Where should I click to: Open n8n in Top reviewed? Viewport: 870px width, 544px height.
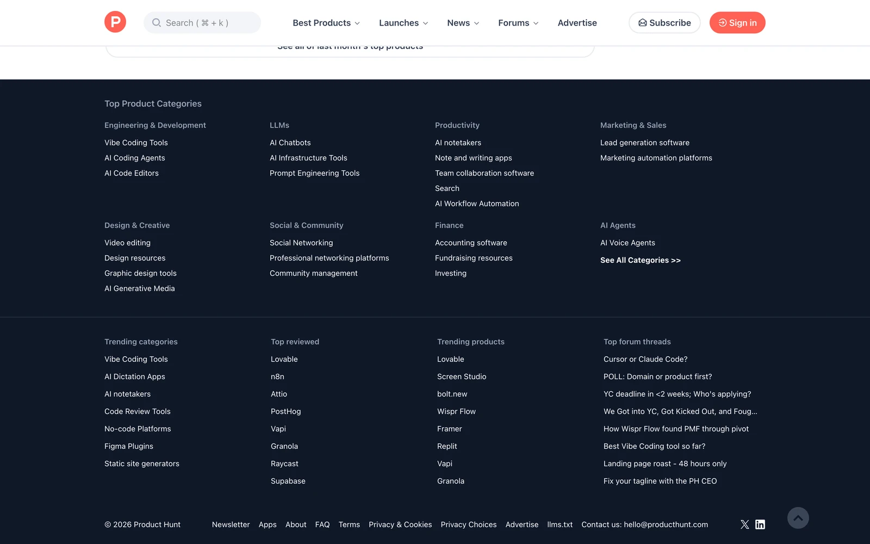[x=277, y=376]
